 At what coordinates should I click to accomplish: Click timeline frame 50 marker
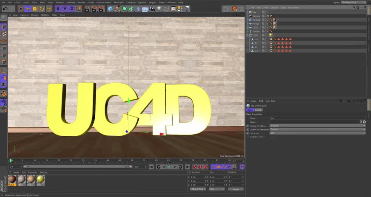[132, 161]
